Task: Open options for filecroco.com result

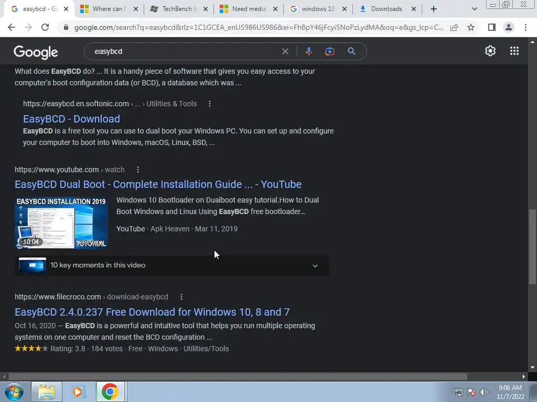Action: pos(181,297)
